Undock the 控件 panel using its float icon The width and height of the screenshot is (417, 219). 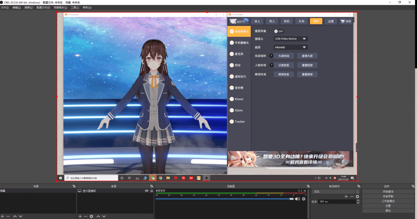[x=413, y=186]
